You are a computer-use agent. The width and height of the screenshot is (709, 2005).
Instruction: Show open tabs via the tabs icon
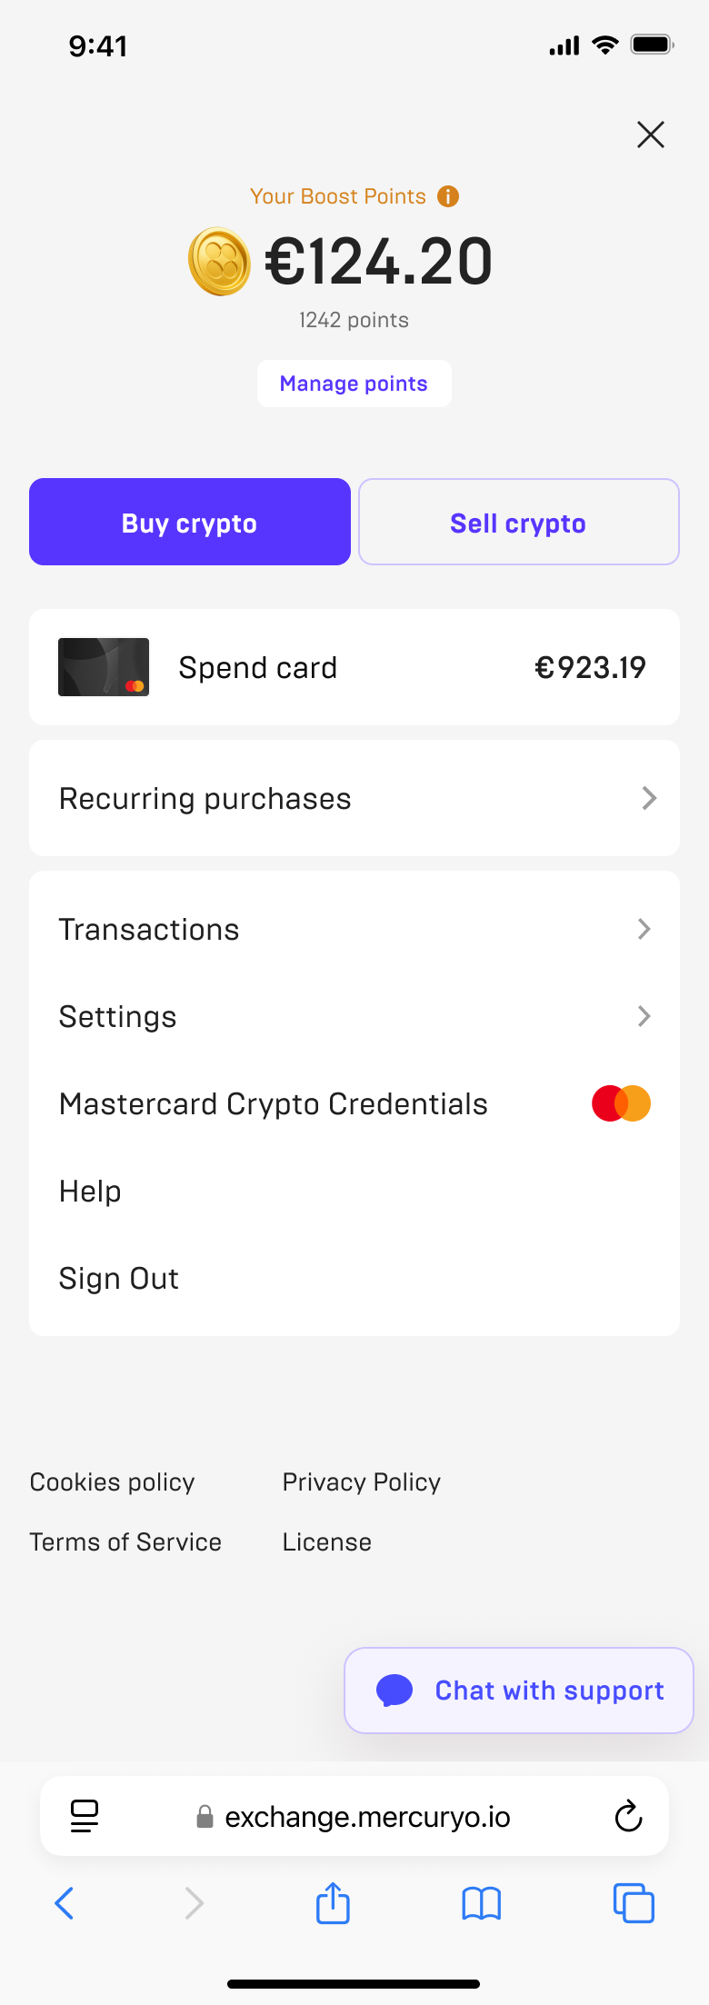click(634, 1902)
